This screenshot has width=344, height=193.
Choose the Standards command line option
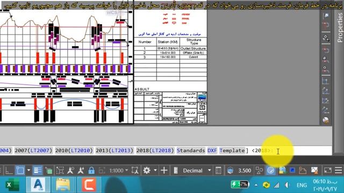[x=191, y=151]
